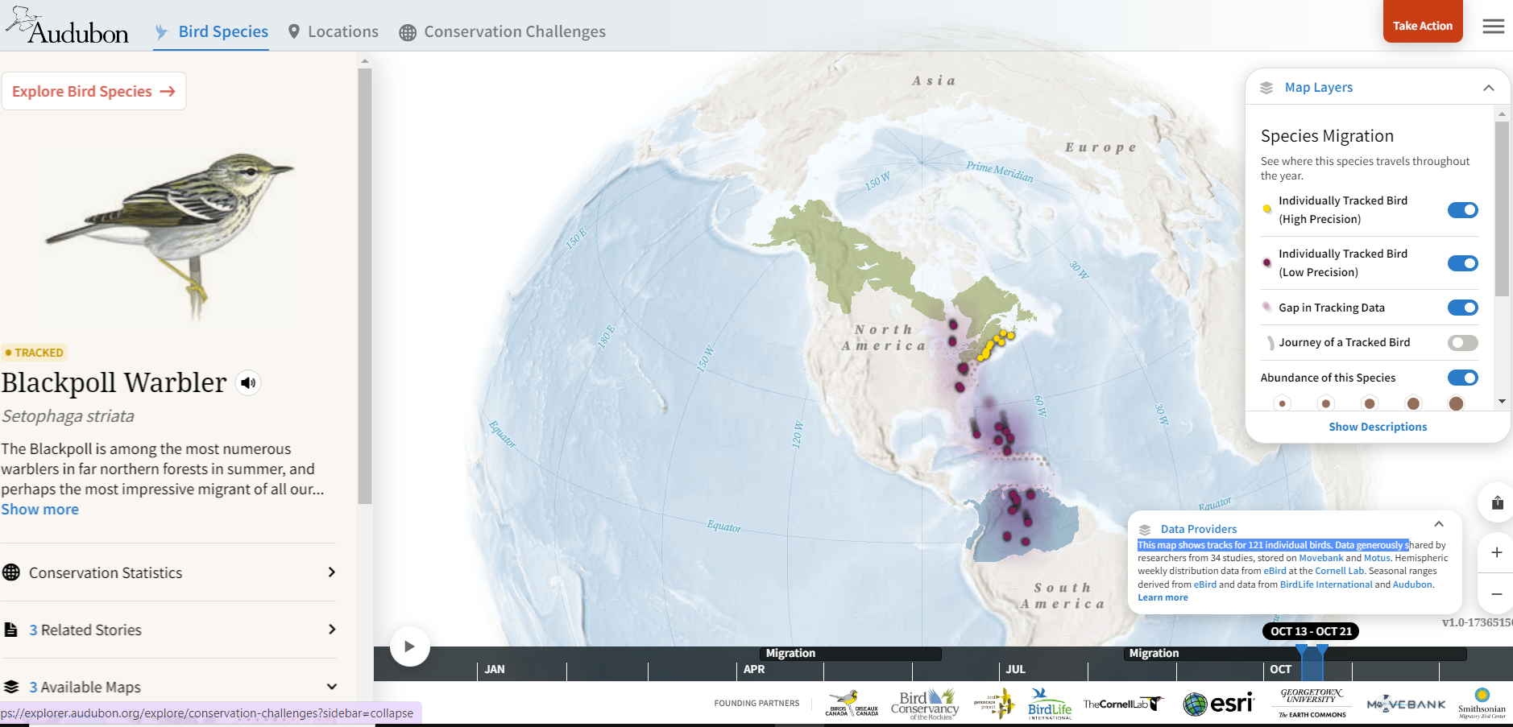Click the esri logo

[x=1218, y=704]
